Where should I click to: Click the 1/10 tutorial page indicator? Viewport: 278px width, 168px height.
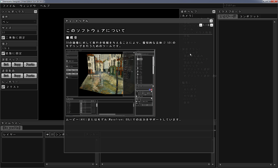click(206, 25)
